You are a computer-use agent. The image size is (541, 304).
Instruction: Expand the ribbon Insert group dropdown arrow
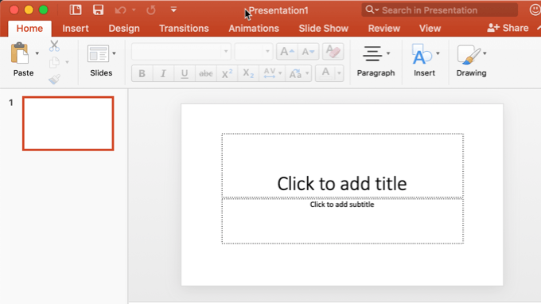tap(438, 53)
